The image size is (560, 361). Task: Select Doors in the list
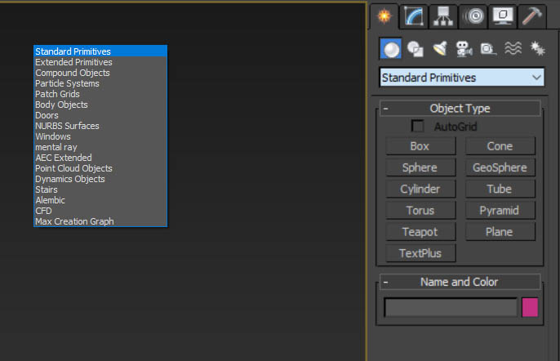point(100,115)
